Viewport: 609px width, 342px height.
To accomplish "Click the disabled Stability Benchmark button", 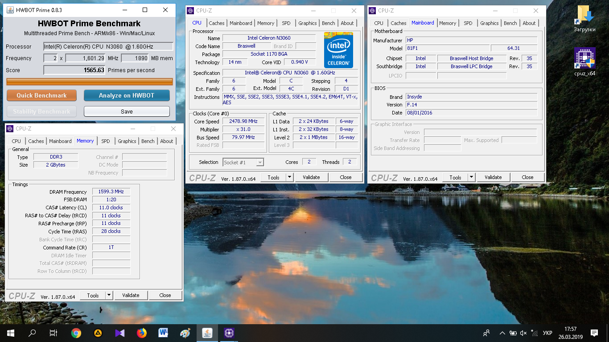I will [x=41, y=111].
